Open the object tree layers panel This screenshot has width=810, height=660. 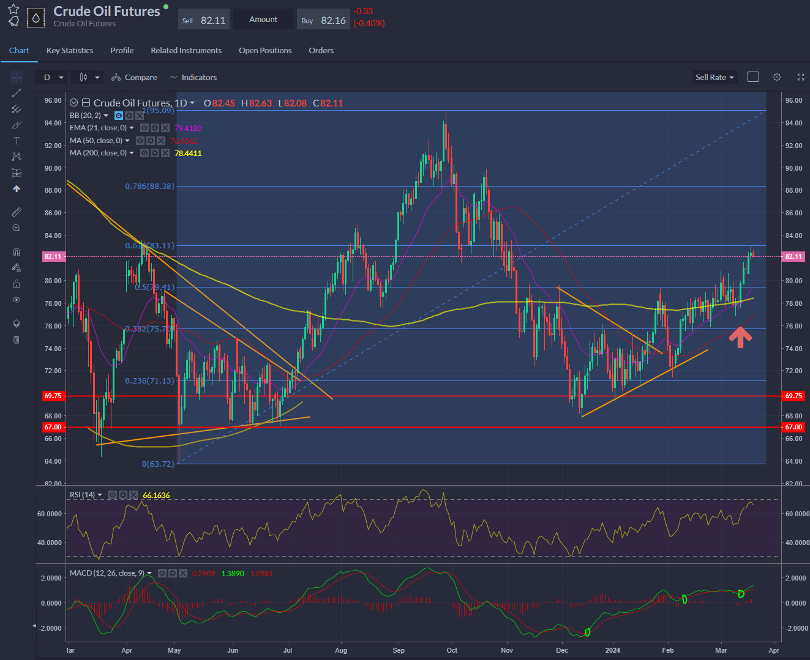tap(17, 324)
